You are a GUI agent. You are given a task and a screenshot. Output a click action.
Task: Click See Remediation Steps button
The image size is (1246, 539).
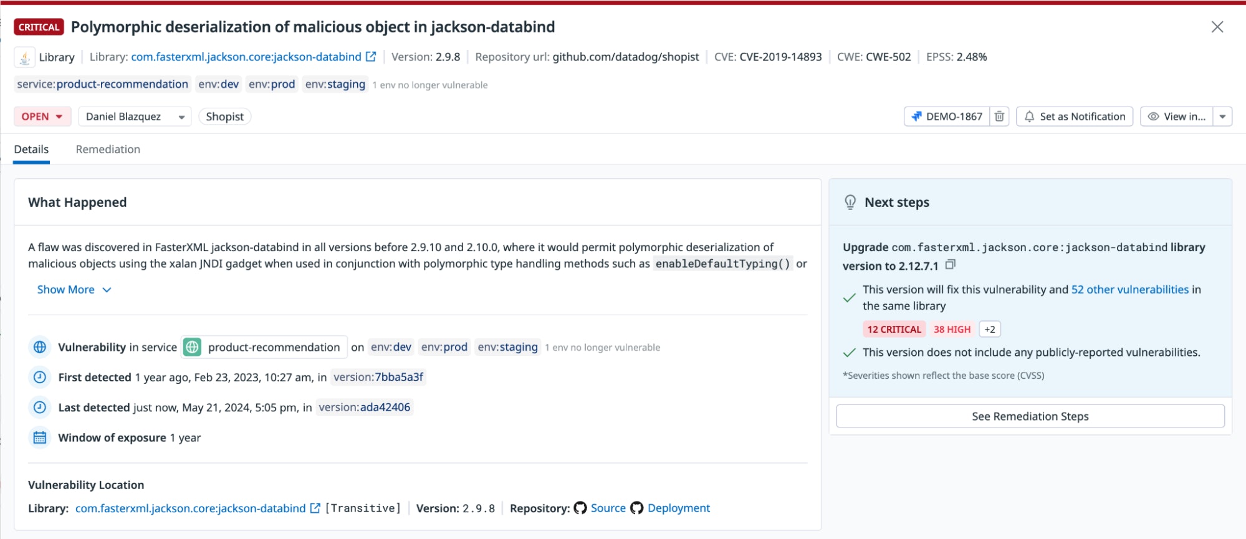[x=1030, y=416]
